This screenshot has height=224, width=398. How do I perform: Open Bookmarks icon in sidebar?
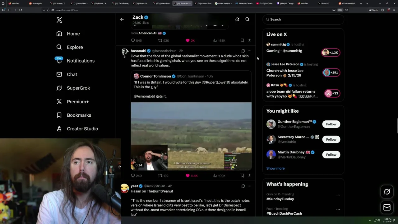[59, 115]
